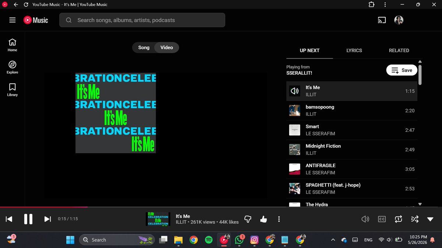Click the SSERALLIT! playlist name
442x248 pixels.
coord(299,73)
